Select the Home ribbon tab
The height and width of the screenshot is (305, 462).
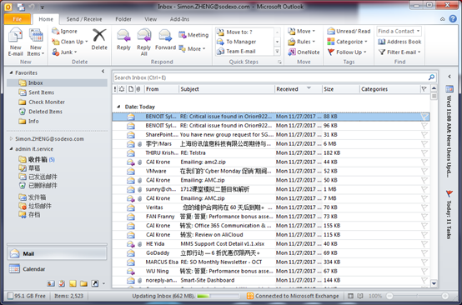pyautogui.click(x=46, y=19)
